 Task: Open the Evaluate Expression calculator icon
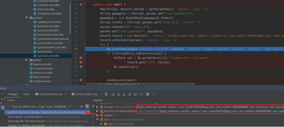pyautogui.click(x=148, y=94)
